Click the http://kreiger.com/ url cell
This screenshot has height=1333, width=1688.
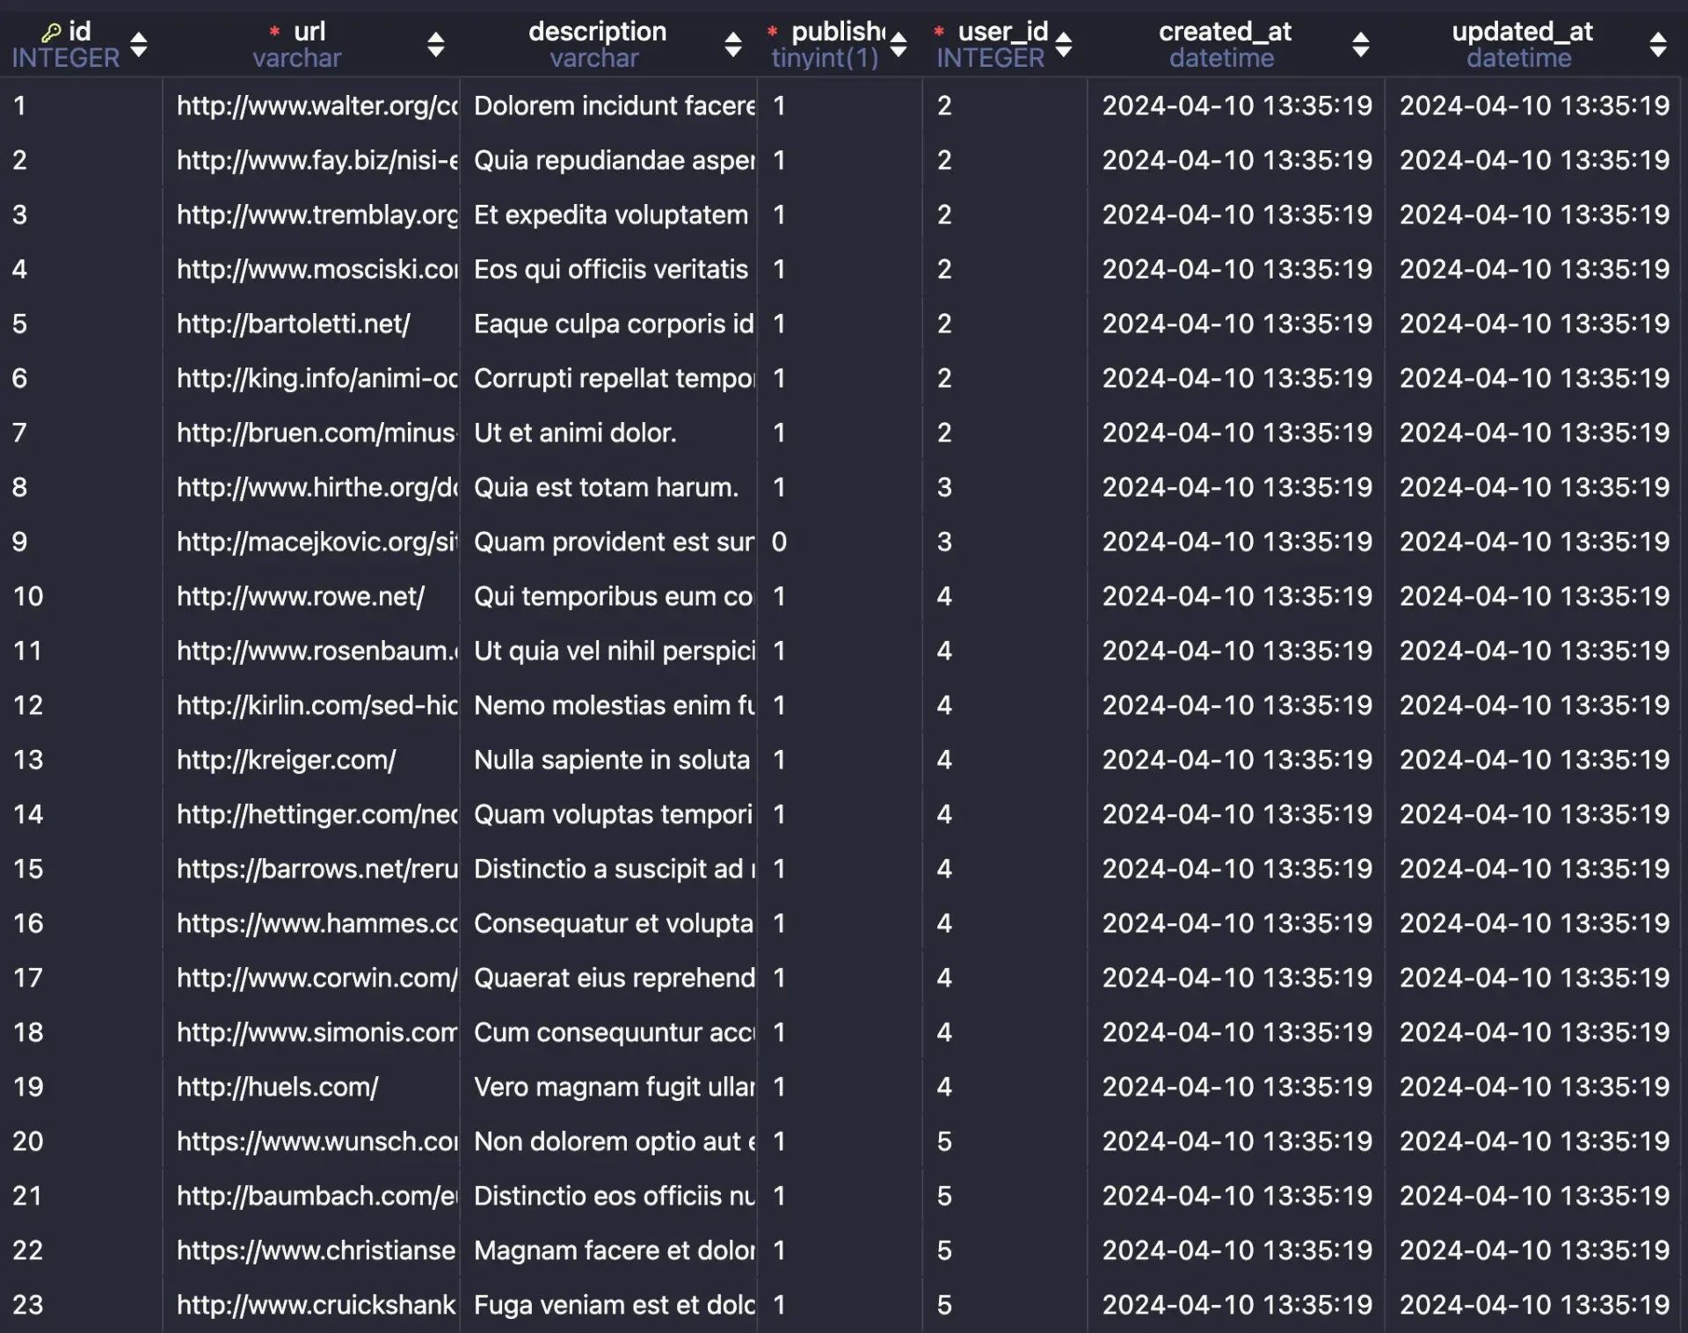pos(287,760)
